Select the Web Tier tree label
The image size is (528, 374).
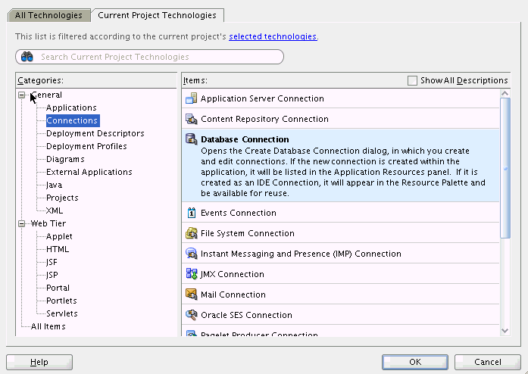[48, 223]
